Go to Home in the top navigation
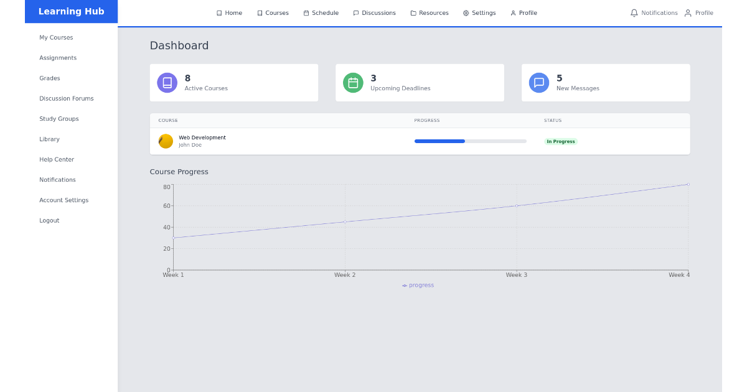This screenshot has height=392, width=747. point(229,13)
